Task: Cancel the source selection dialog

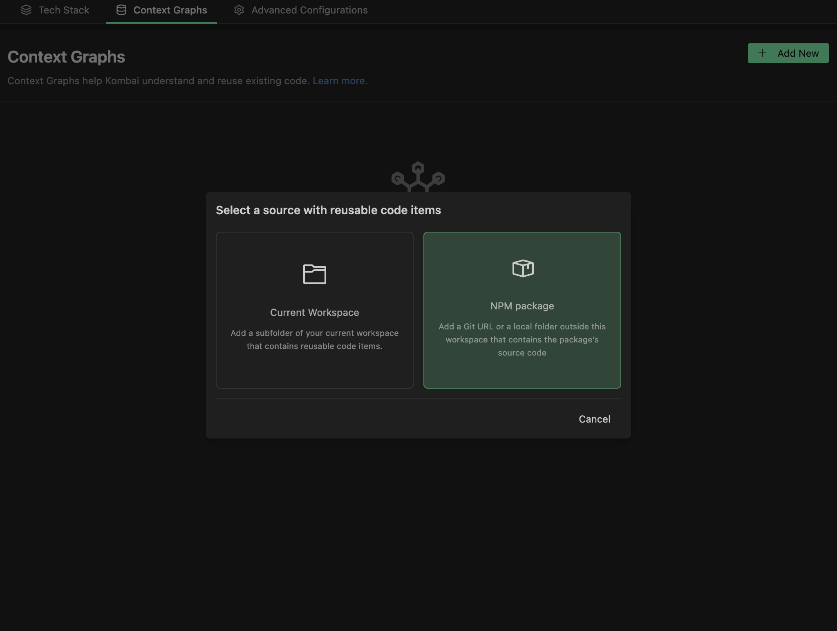Action: click(x=594, y=419)
